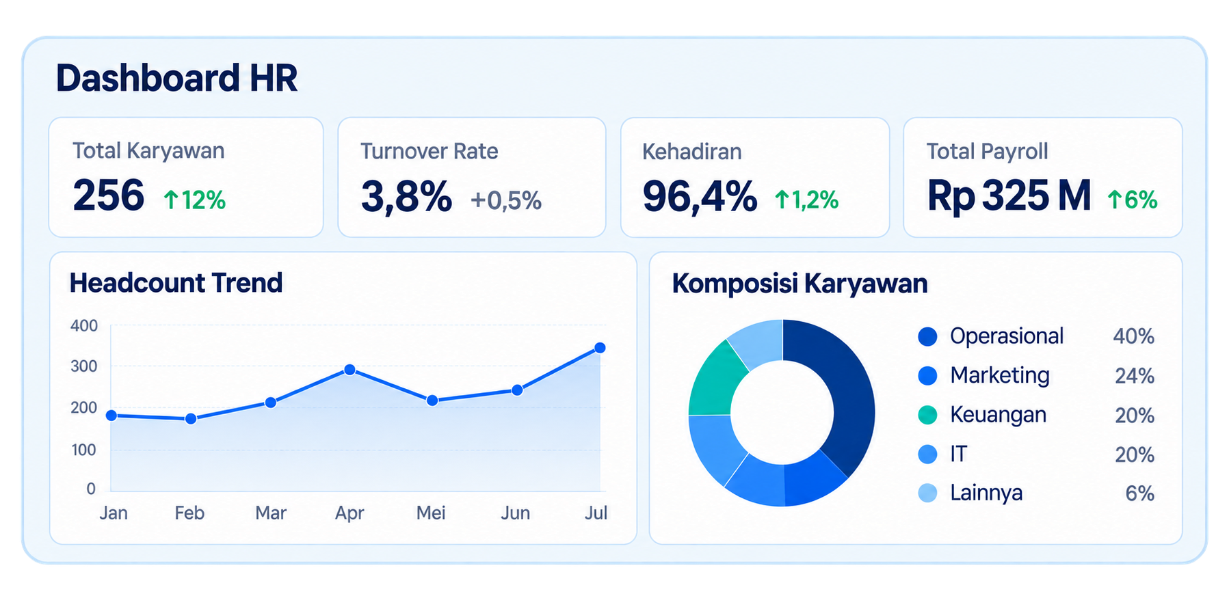Select the Rp 325 M payroll value
Image resolution: width=1229 pixels, height=598 pixels.
1009,196
